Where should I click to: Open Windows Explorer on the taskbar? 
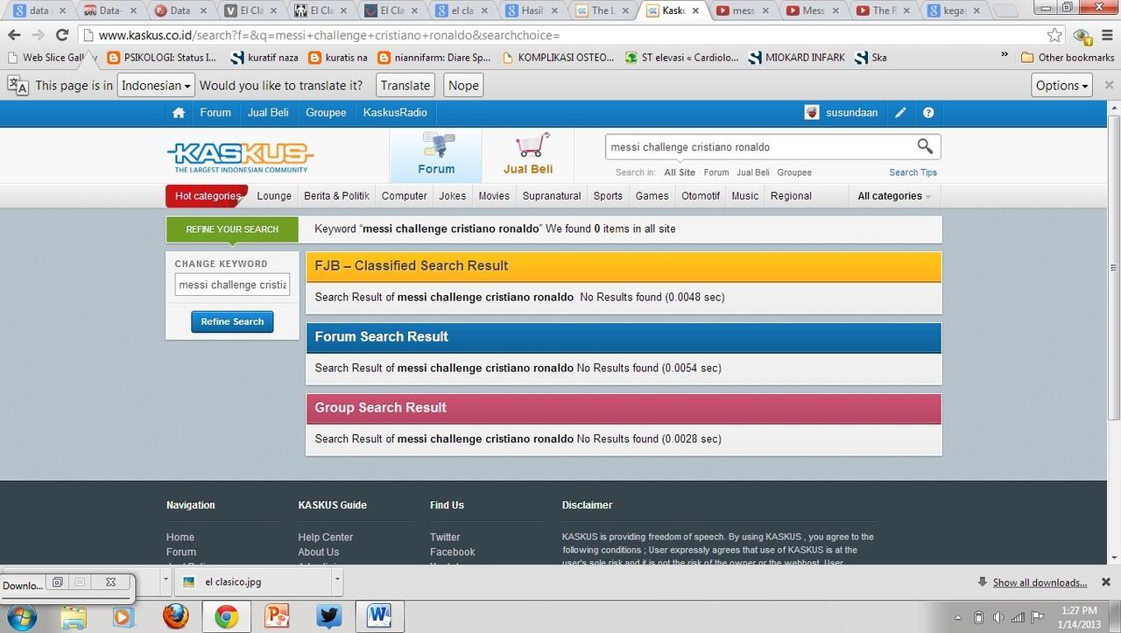74,616
